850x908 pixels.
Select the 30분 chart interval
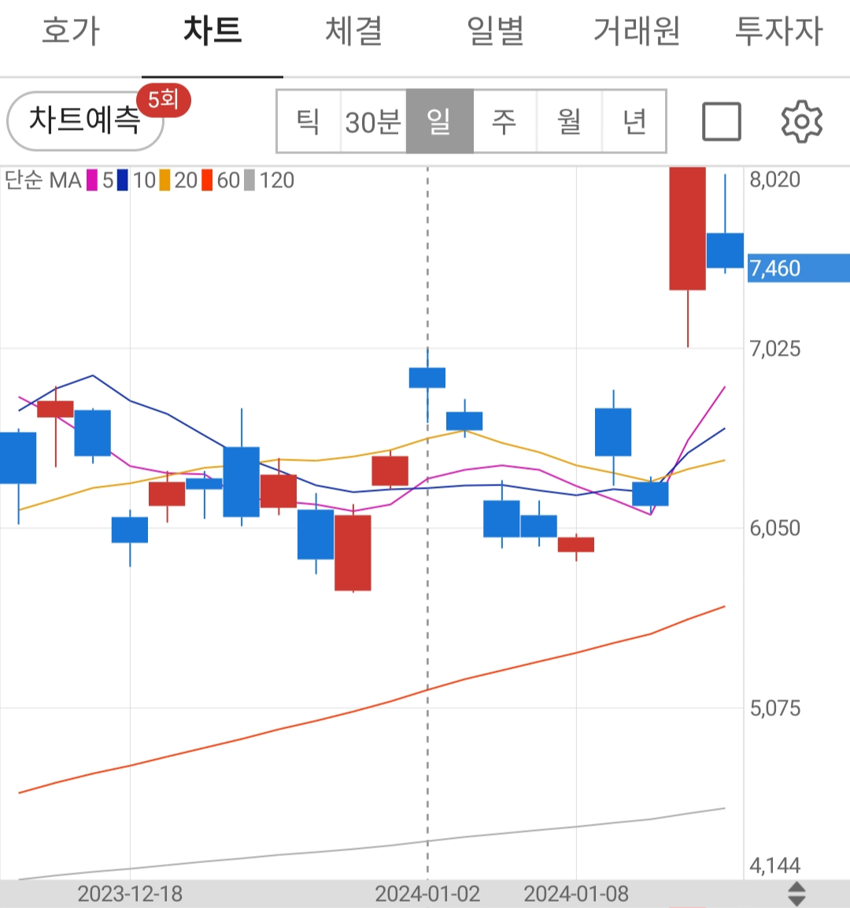373,122
